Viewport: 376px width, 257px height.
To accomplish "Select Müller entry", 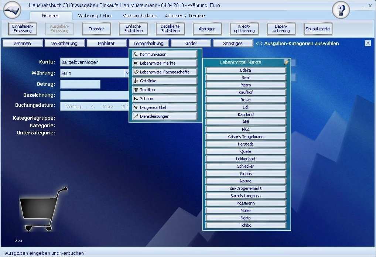I will [x=246, y=210].
